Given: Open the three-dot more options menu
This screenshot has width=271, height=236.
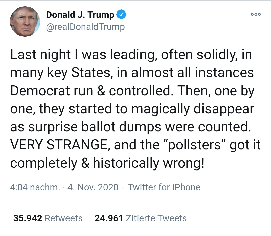Looking at the screenshot, I should [x=256, y=15].
